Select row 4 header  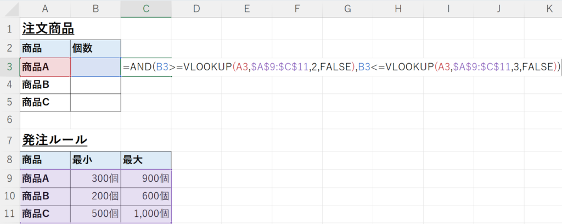10,85
